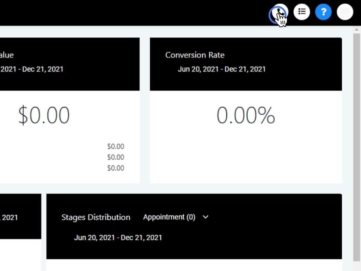Click the white Stages Distribution chart area
Screen dimensions: 361x271
pos(194,265)
